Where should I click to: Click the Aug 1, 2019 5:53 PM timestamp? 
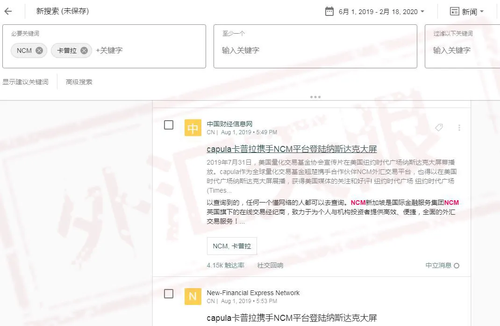pos(249,301)
